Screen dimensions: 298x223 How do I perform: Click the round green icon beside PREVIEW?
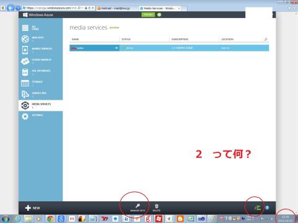coord(159,15)
